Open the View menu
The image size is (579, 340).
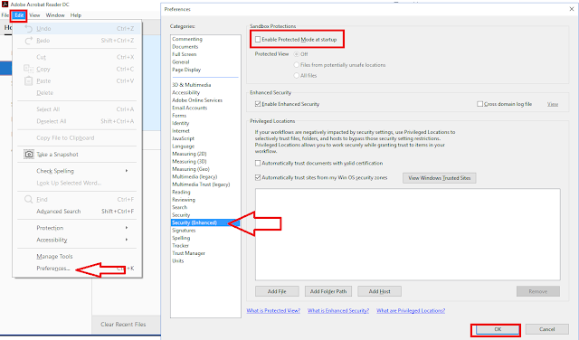pos(34,15)
